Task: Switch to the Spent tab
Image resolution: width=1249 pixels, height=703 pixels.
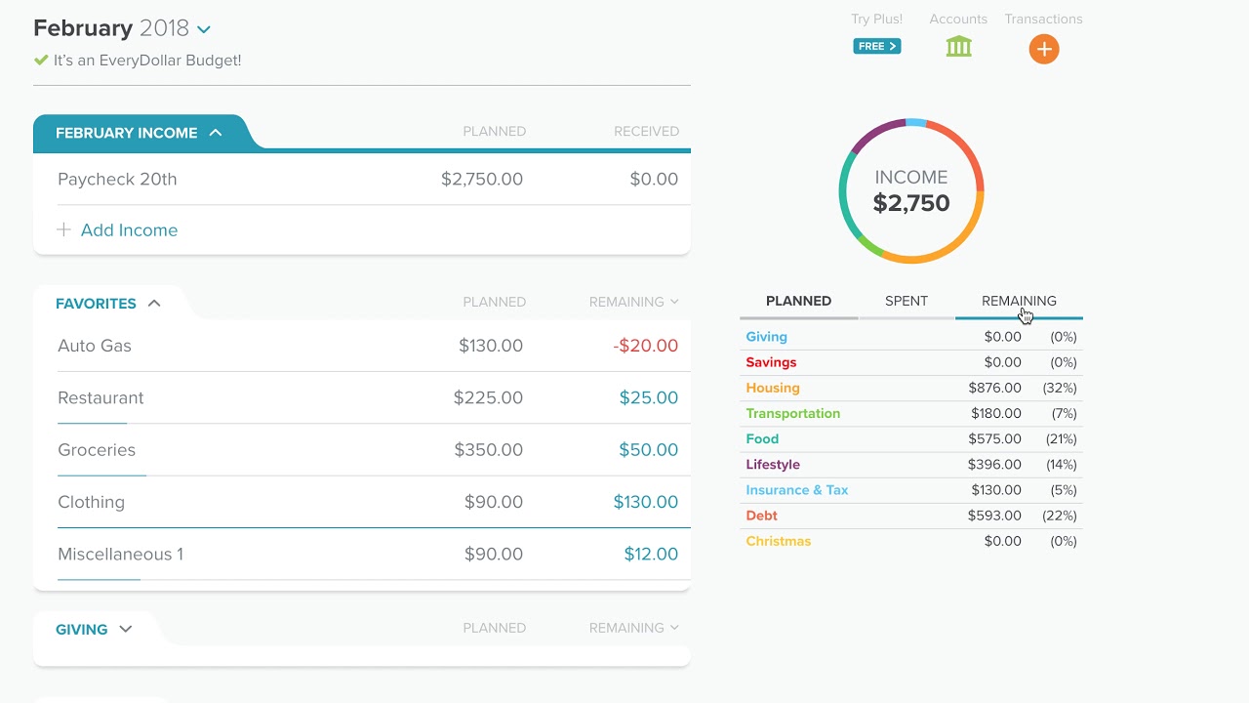Action: (x=906, y=302)
